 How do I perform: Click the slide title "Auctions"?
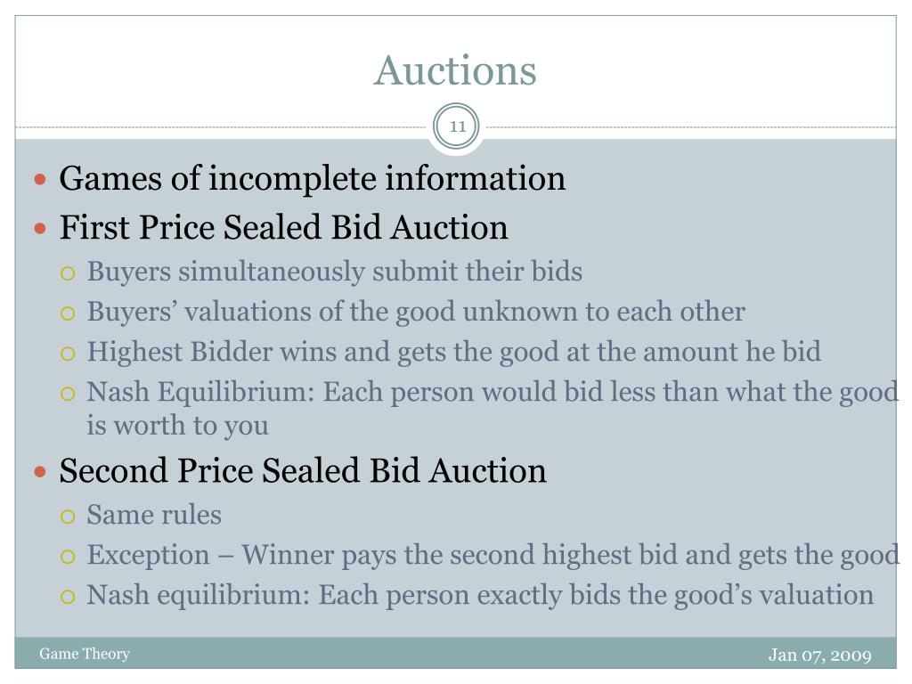[455, 70]
